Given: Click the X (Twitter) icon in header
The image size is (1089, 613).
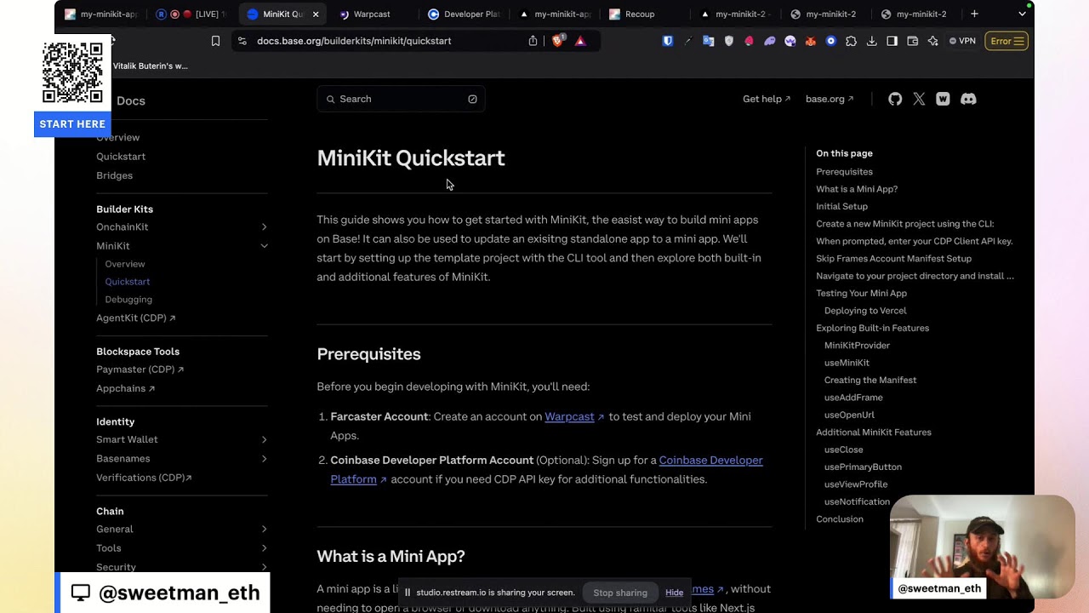Looking at the screenshot, I should click(919, 99).
